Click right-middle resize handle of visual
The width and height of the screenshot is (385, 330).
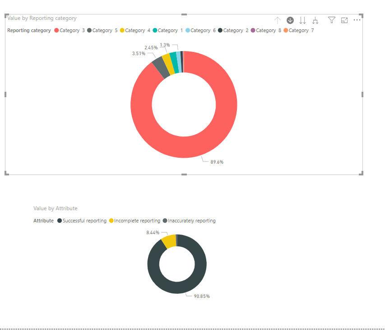[x=362, y=94]
